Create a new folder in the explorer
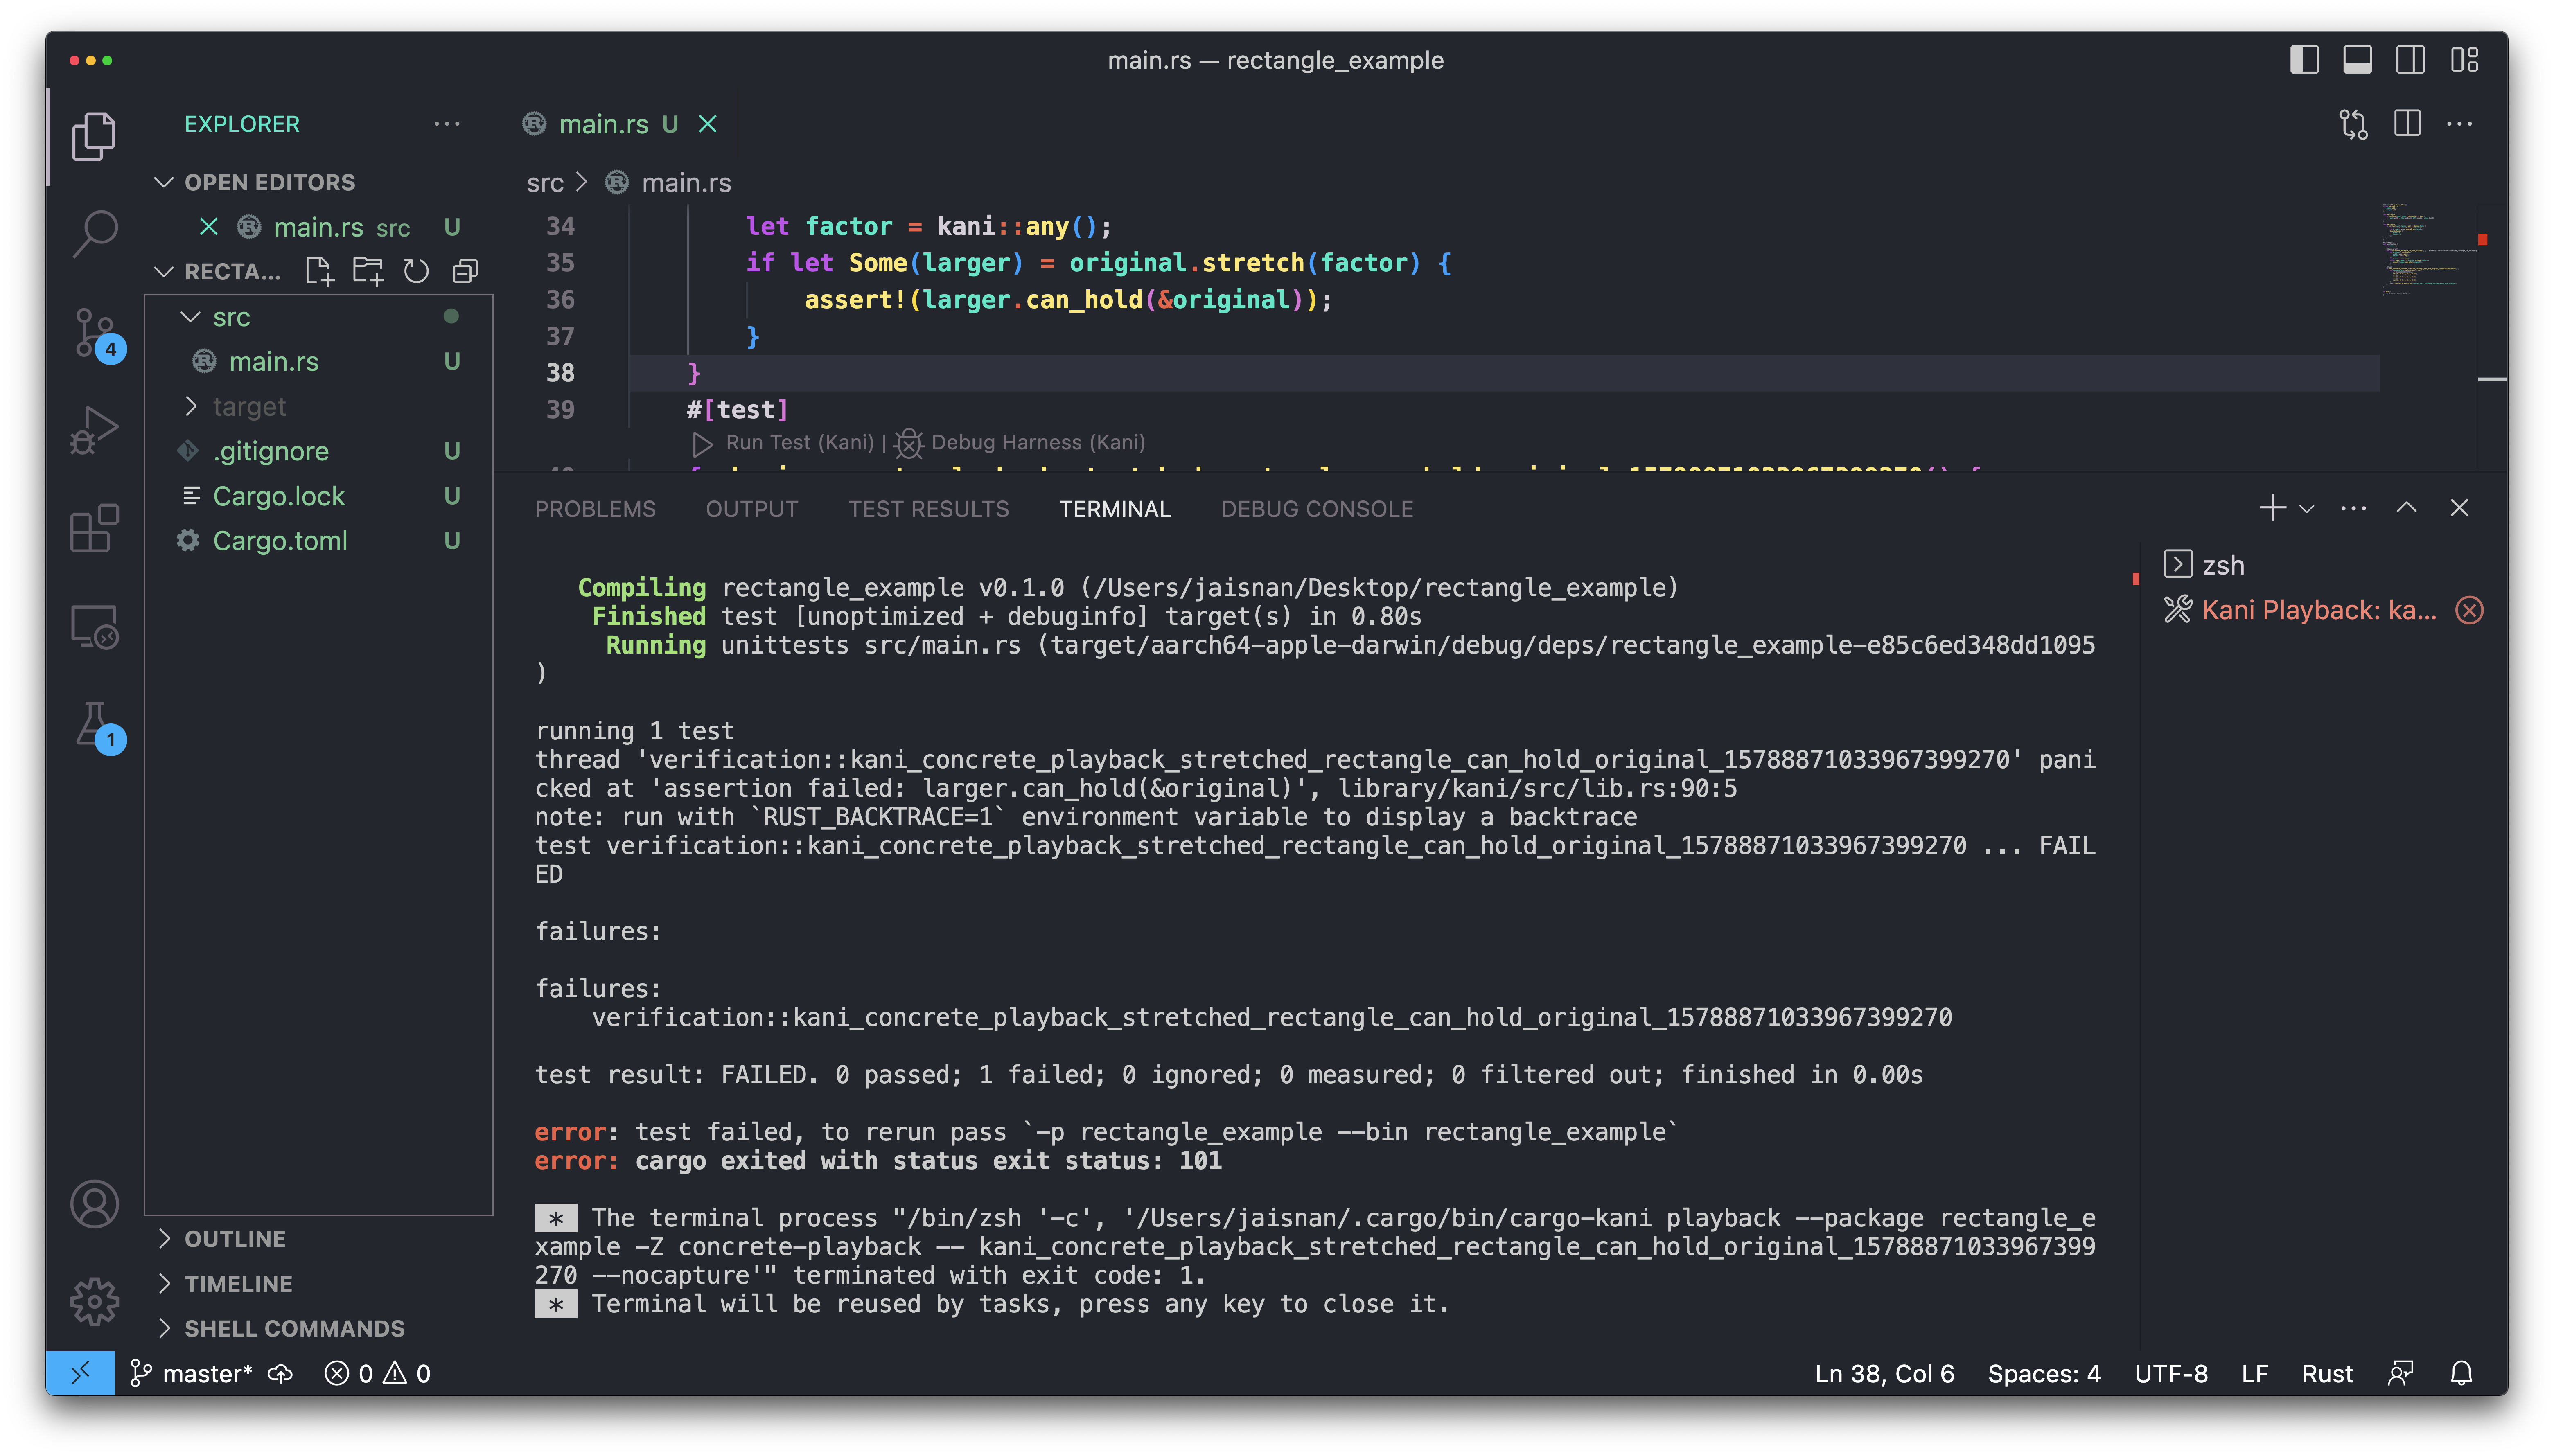2554x1456 pixels. pyautogui.click(x=367, y=271)
